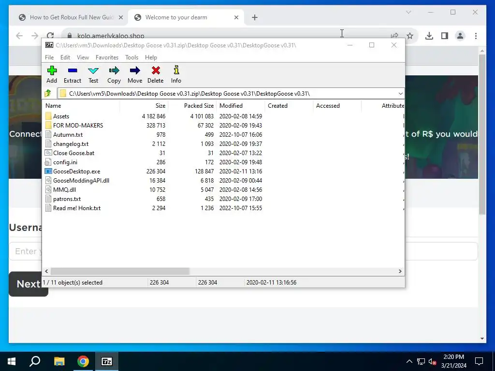495x371 pixels.
Task: Open File Explorer from taskbar
Action: 59,361
